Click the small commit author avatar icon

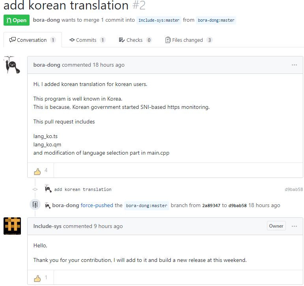48,189
